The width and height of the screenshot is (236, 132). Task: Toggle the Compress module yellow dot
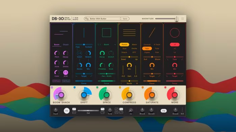click(120, 87)
